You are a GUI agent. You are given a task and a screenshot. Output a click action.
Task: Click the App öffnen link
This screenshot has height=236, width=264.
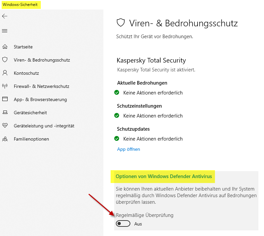point(128,149)
